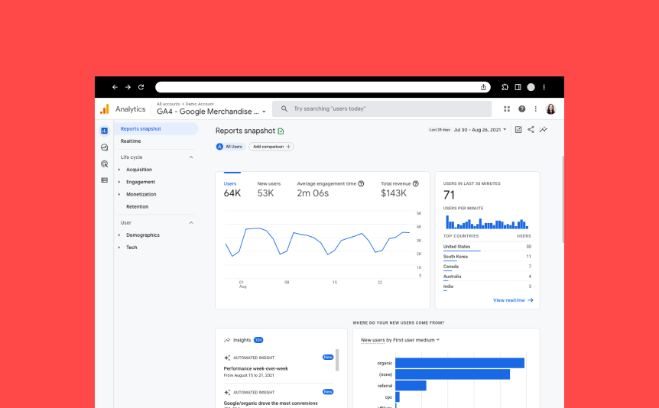Screen dimensions: 659x408
Task: Follow the View realtime link
Action: 513,300
